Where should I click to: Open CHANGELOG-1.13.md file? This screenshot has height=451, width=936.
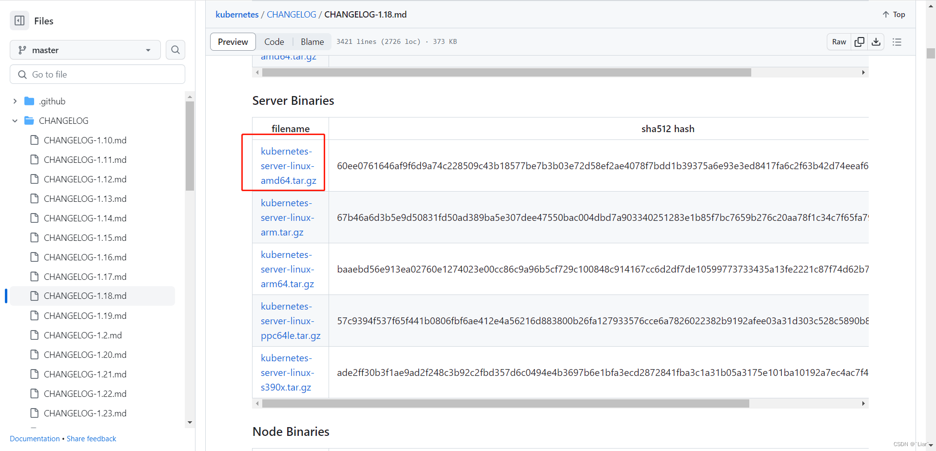[85, 199]
